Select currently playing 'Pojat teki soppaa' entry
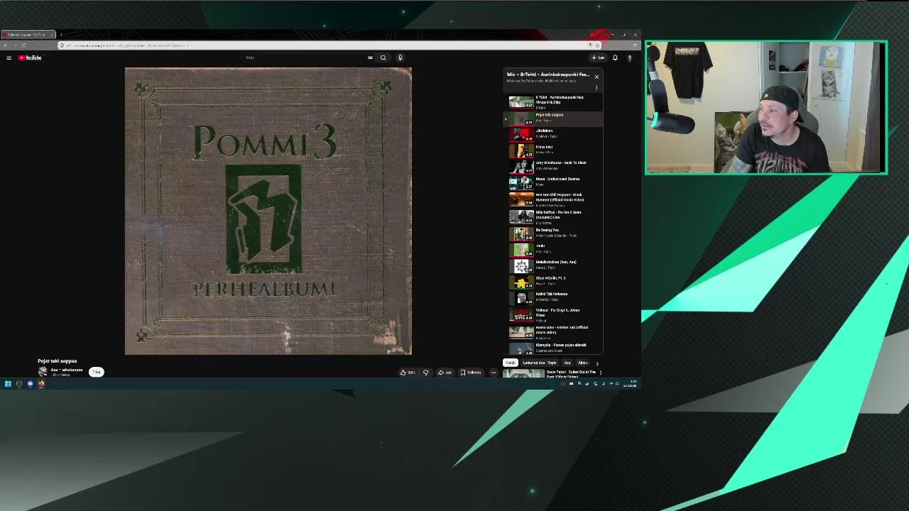 (x=554, y=118)
